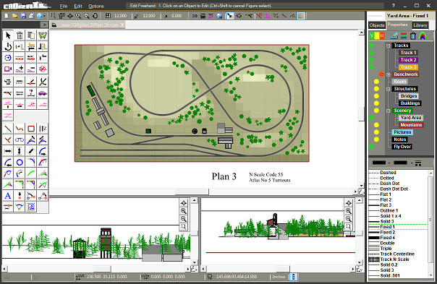Select the Track 3 layer
The height and width of the screenshot is (284, 437).
(409, 67)
